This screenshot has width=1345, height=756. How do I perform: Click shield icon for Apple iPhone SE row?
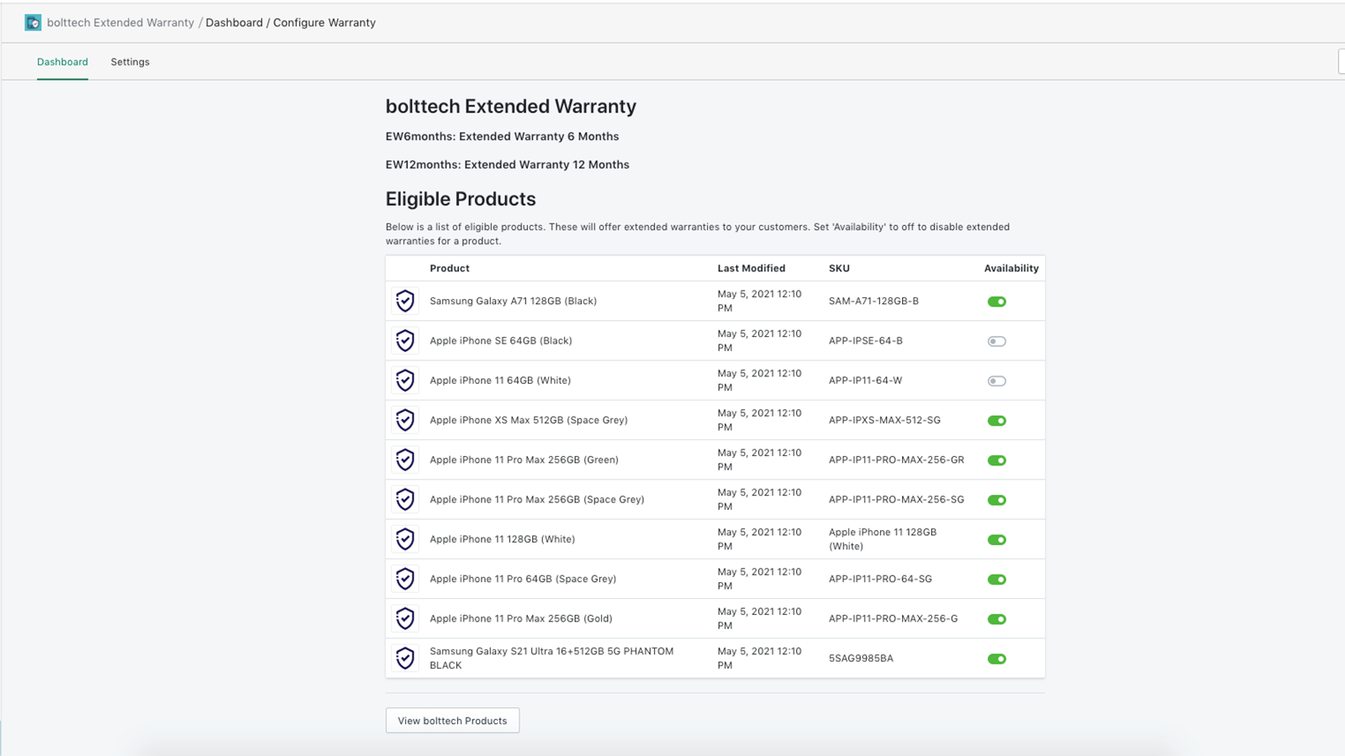click(405, 340)
